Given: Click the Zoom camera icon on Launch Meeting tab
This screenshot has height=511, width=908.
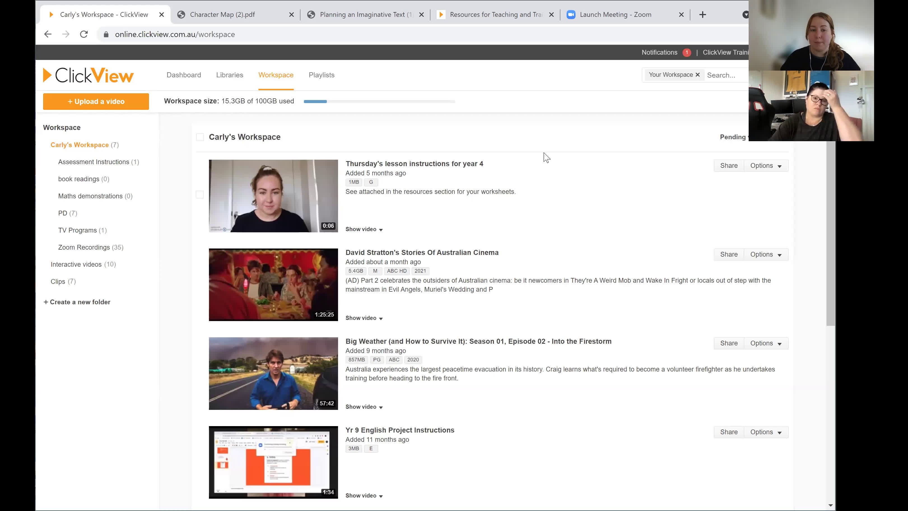Looking at the screenshot, I should tap(571, 15).
